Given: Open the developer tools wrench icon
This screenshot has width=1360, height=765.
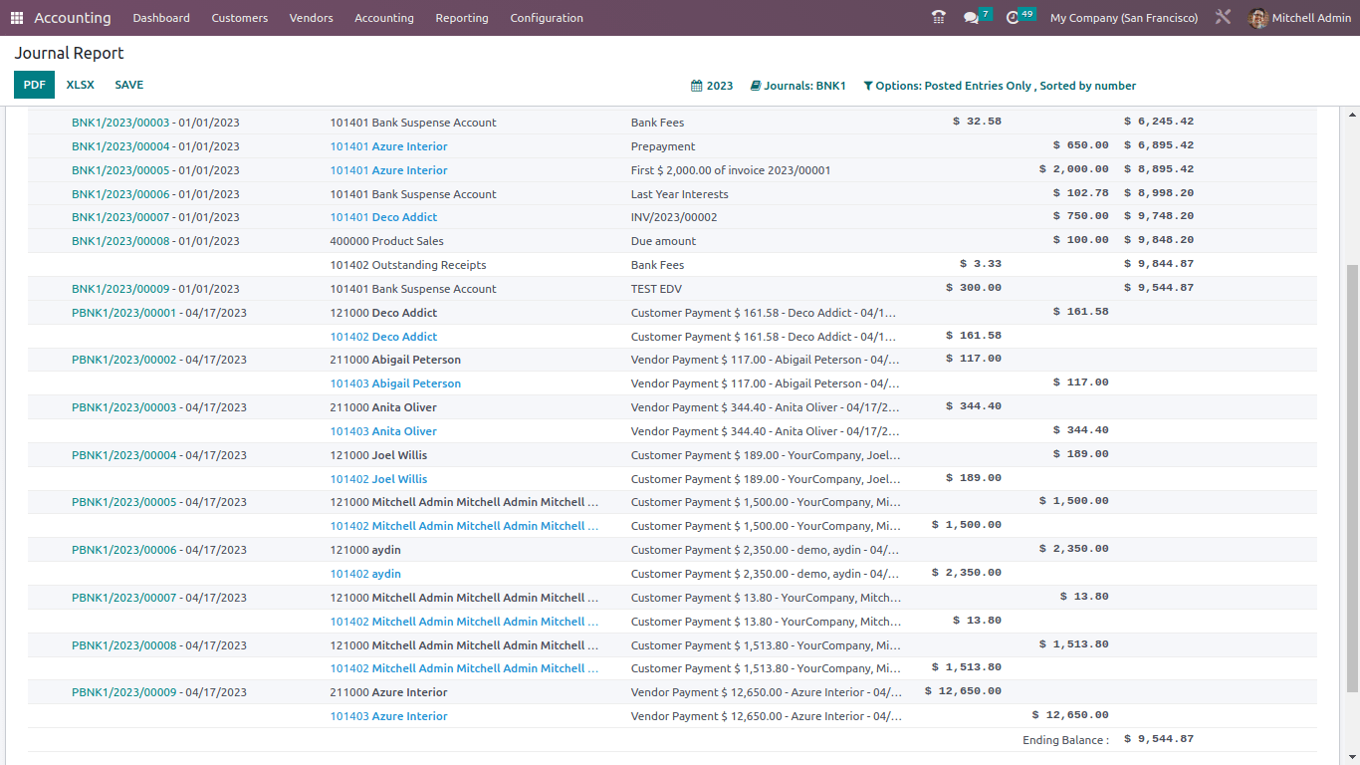Looking at the screenshot, I should 1224,18.
